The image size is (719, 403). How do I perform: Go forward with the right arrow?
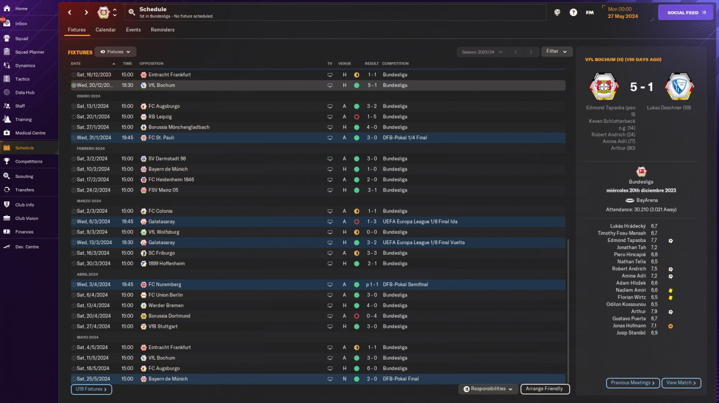point(86,12)
